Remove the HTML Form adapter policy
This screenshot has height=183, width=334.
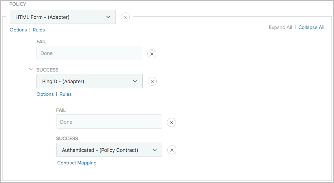pos(125,17)
